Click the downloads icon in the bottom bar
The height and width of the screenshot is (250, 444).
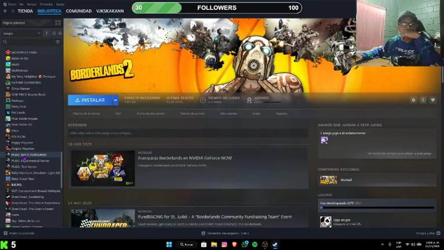203,233
